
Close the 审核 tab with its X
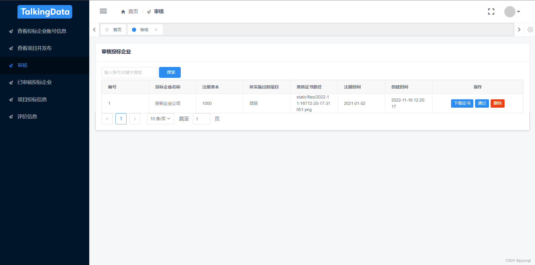click(x=156, y=29)
